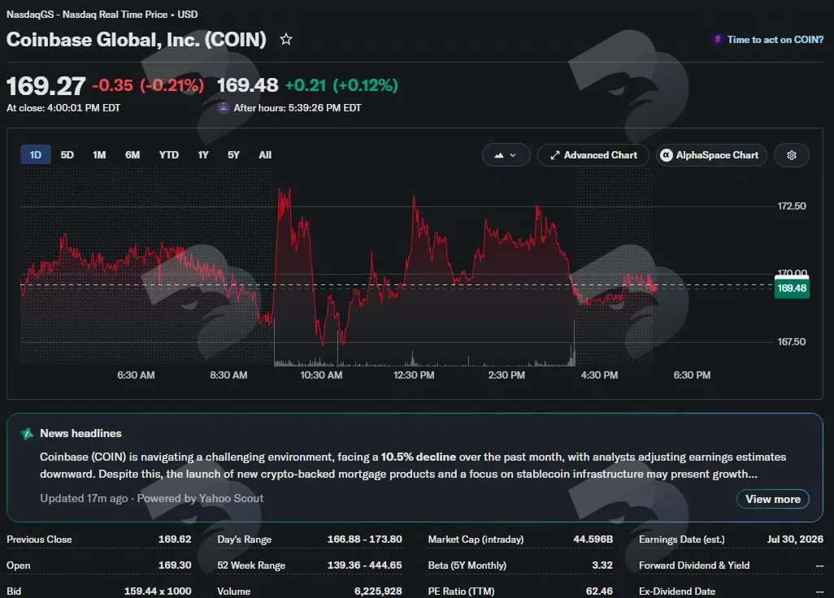
Task: Click the Volume value 6,225,928
Action: pyautogui.click(x=378, y=591)
